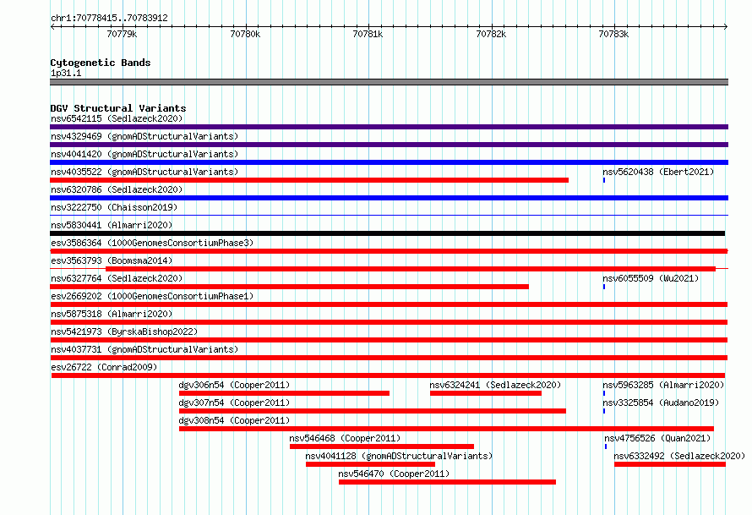
Task: Select the esv26722 (Conrad2009) label
Action: pos(104,367)
